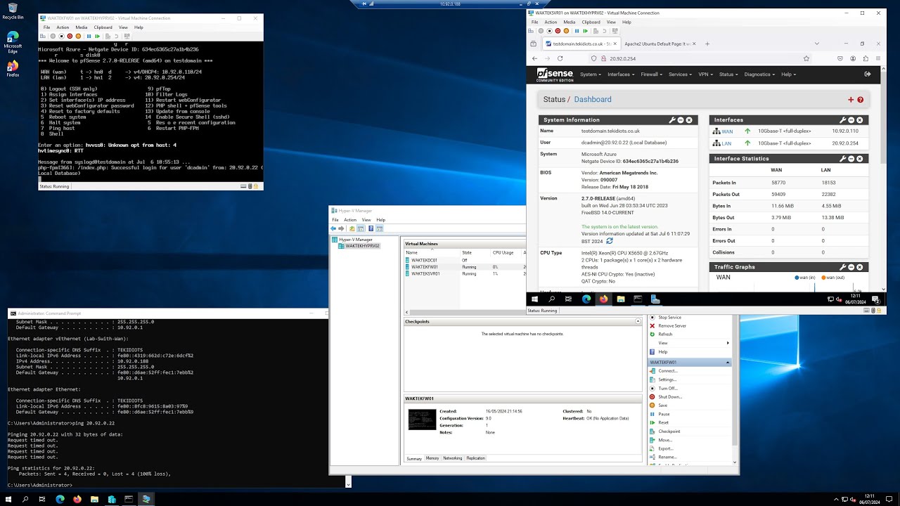
Task: Bookmark this page star in Firefox
Action: [x=806, y=58]
